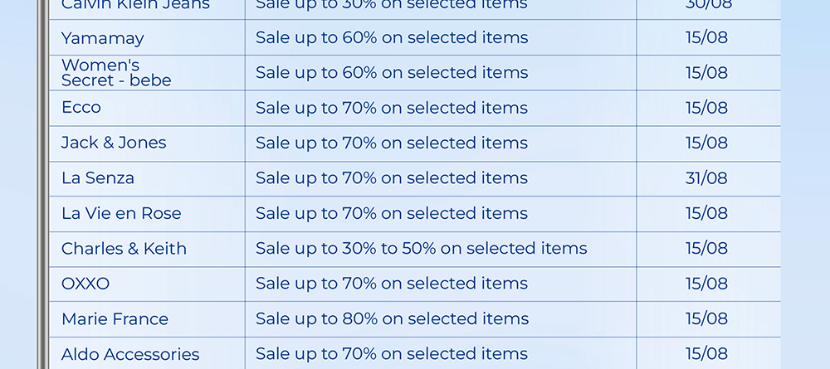The image size is (830, 369).
Task: Select the La Vie en Rose row name
Action: coord(121,213)
